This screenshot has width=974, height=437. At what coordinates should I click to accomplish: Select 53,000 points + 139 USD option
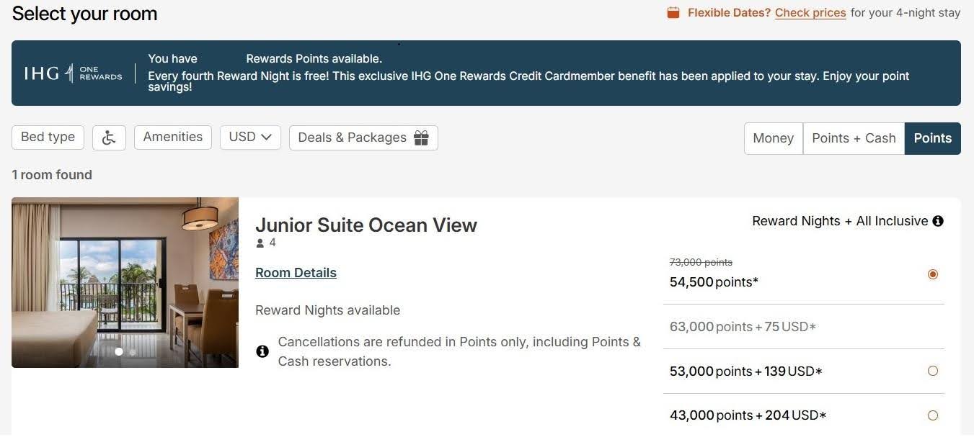tap(933, 371)
